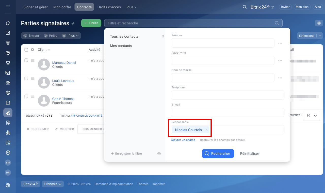Open the e-signature pen sidebar icon
The width and height of the screenshot is (325, 193).
(x=8, y=113)
